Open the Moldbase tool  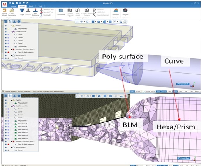[x=61, y=12]
